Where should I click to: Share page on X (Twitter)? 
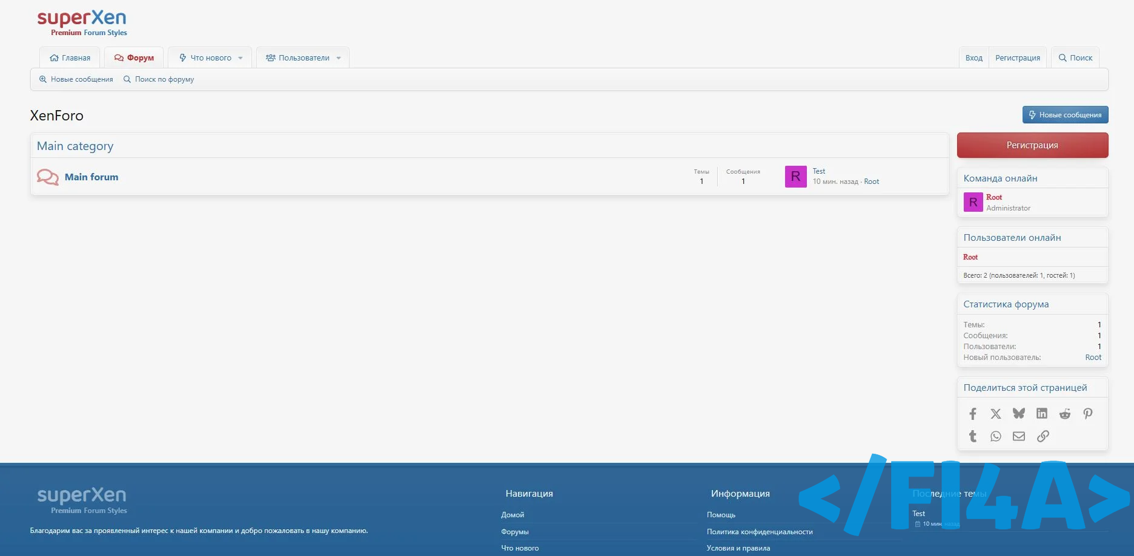point(996,414)
